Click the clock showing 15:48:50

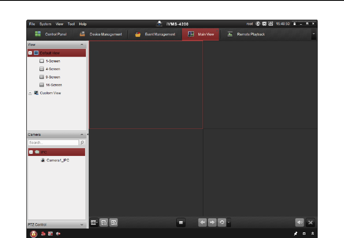(x=283, y=24)
